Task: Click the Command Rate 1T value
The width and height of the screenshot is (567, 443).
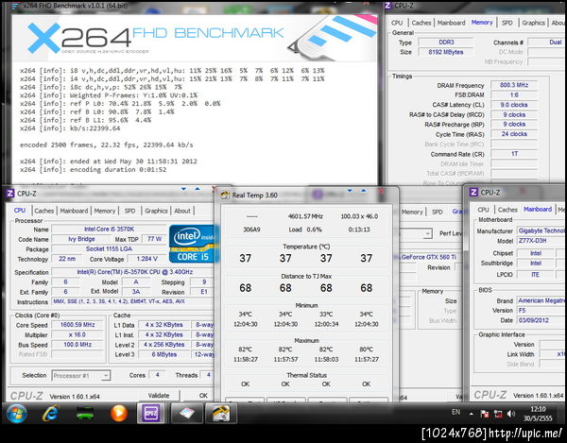Action: pos(514,154)
